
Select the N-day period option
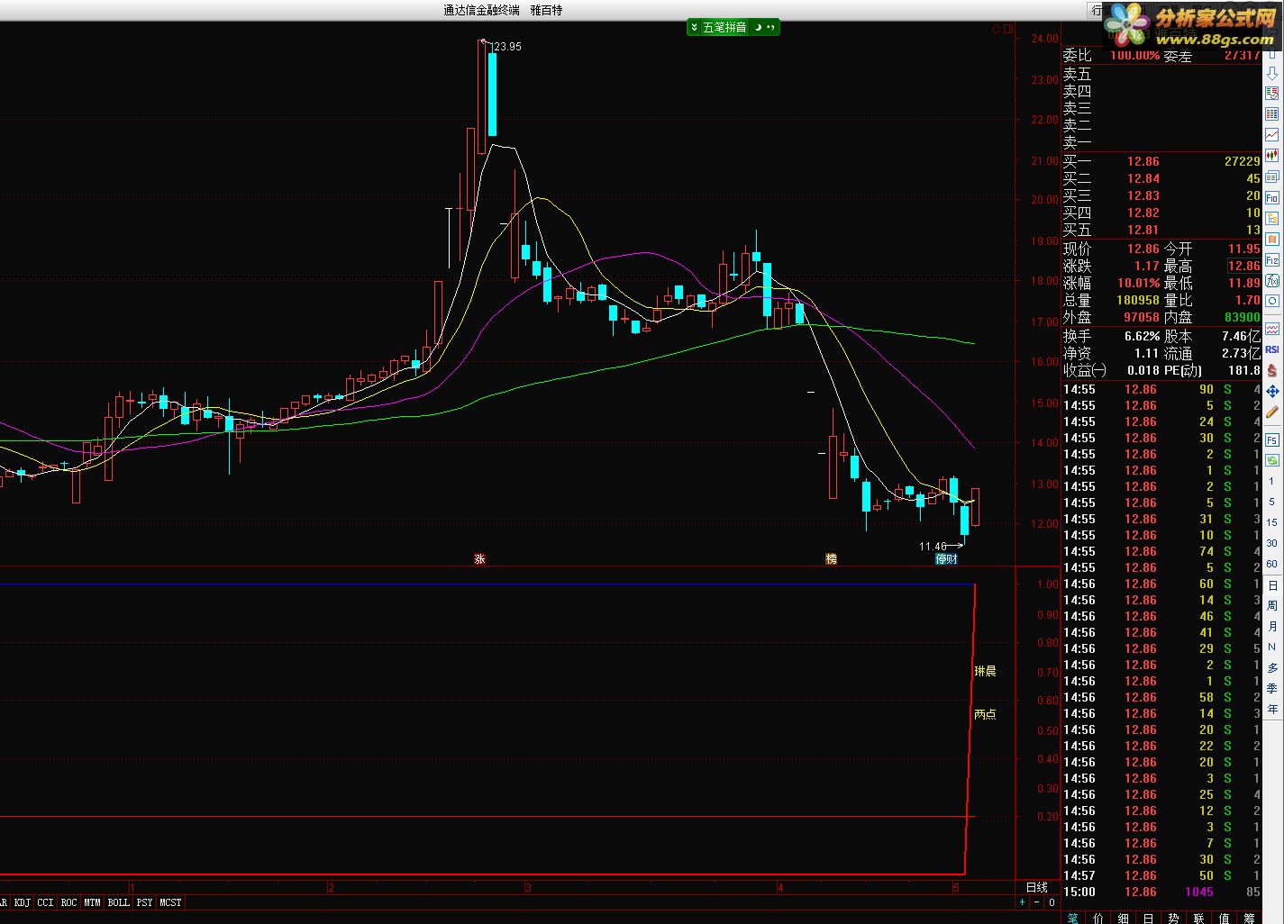point(1272,648)
